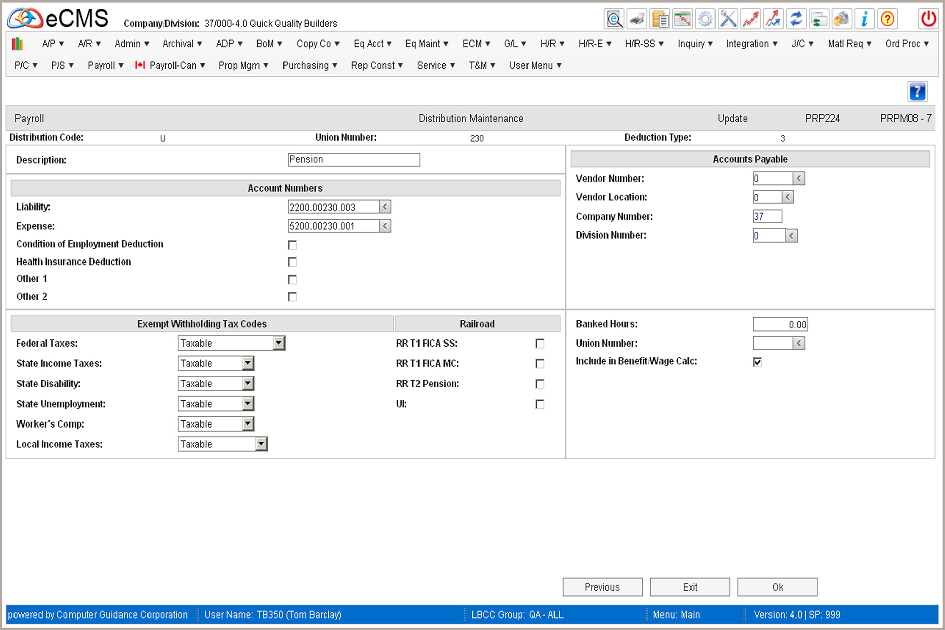Click the red power logout icon
945x630 pixels.
[x=928, y=19]
